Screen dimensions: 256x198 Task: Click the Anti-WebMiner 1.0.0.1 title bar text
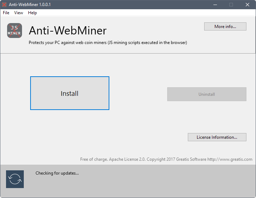[30, 5]
